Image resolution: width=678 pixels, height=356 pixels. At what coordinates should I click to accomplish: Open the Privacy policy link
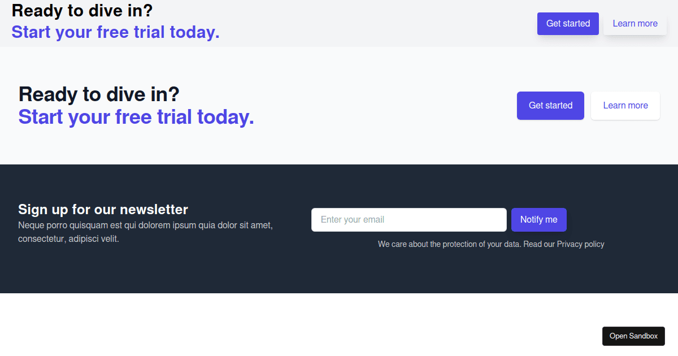coord(580,244)
